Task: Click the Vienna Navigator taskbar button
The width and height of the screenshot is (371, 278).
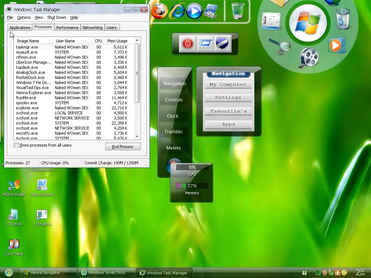Action: 49,273
